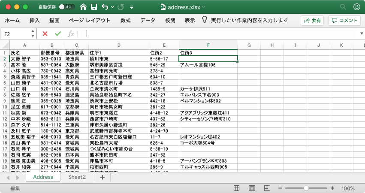Confirm entry with green checkmark icon
This screenshot has width=365, height=193.
[x=58, y=33]
